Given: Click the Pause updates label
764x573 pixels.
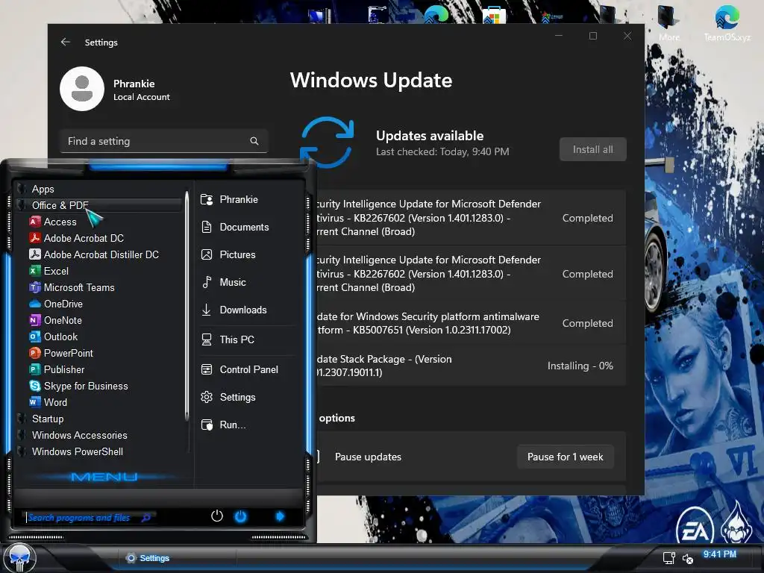Looking at the screenshot, I should pos(368,457).
